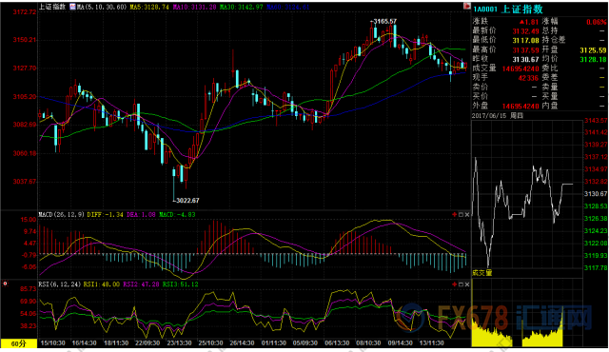
Task: Click the 最新价 value 3132.49
Action: pos(525,31)
